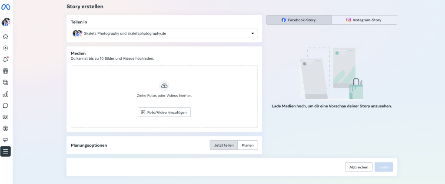The height and width of the screenshot is (184, 445).
Task: Click the dropdown arrow beside skaletzphotography.de
Action: [252, 33]
